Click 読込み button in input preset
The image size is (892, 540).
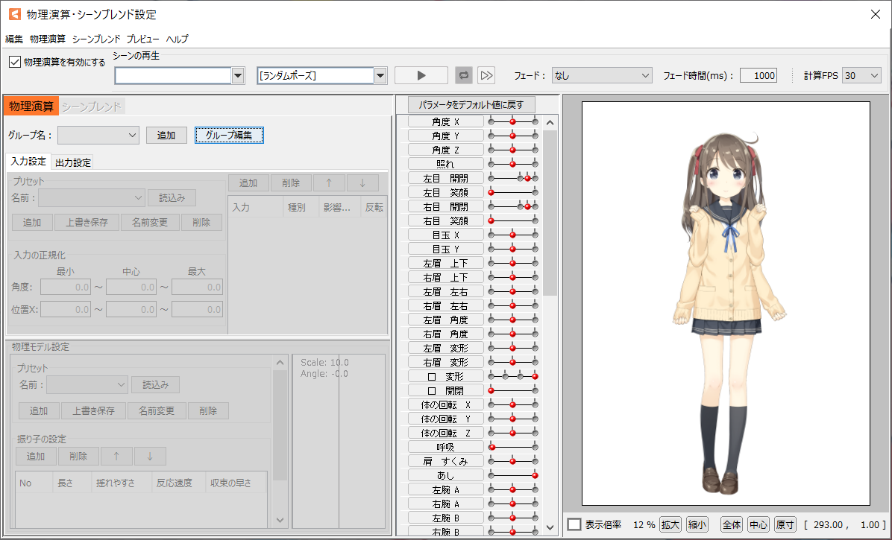click(172, 197)
